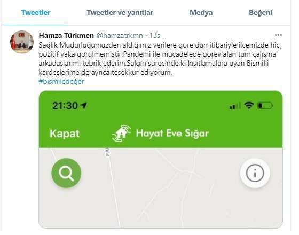Click the Hayat Eve Sığar title text
The width and height of the screenshot is (299, 235).
(172, 133)
